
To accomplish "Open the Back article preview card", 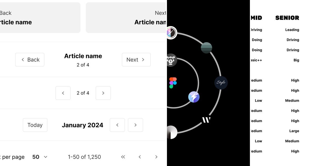I will 37,18.
